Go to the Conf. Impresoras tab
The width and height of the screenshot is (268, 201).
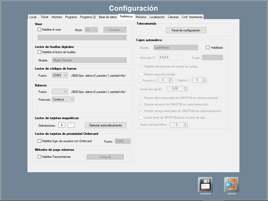(192, 17)
